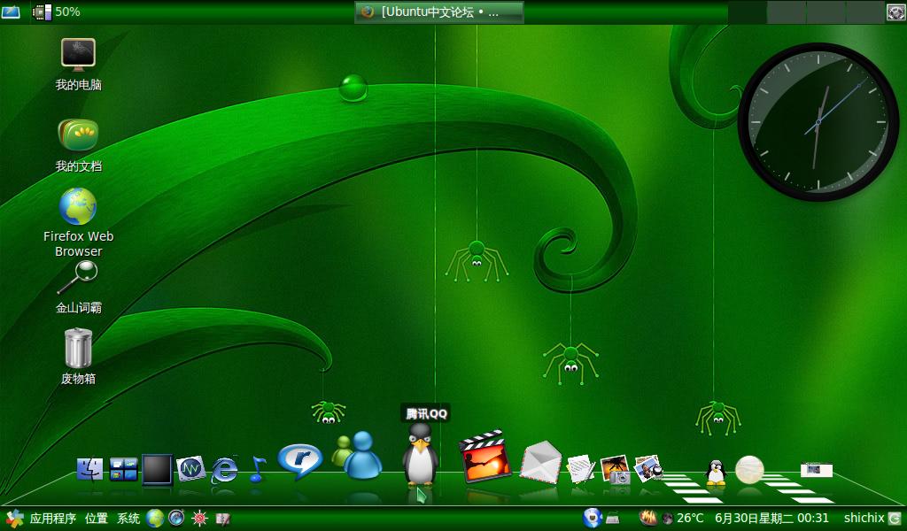The image size is (907, 531).
Task: Open the blue window-switcher dock icon
Action: click(x=124, y=469)
